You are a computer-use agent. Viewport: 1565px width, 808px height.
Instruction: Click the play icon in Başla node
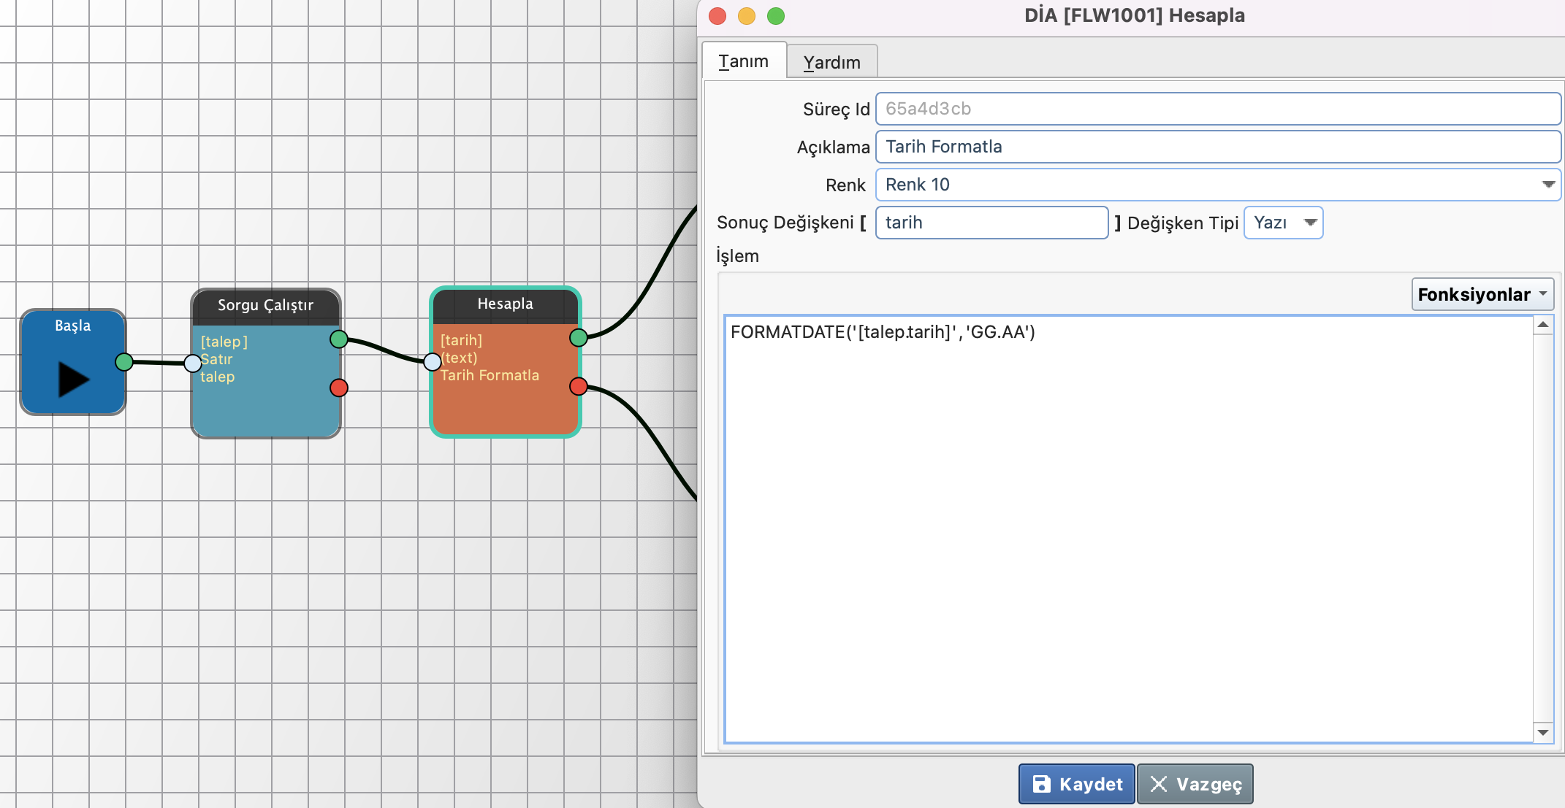[x=73, y=380]
